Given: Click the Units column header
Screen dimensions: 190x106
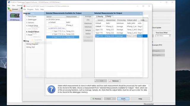Looking at the screenshot, I should 142,20.
